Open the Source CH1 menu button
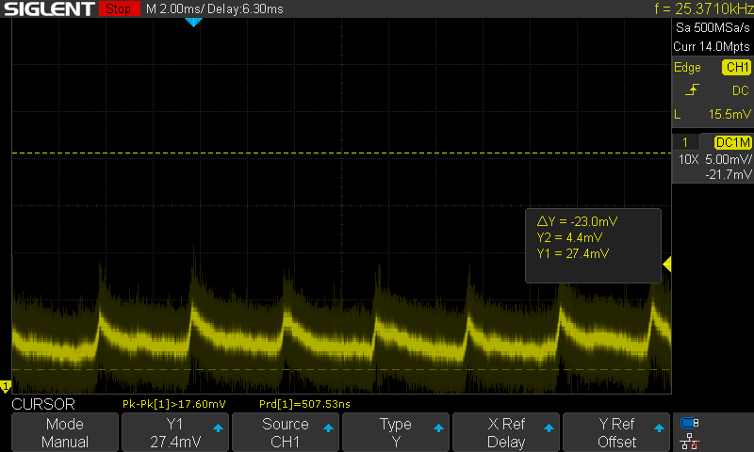This screenshot has width=754, height=452. pyautogui.click(x=286, y=432)
